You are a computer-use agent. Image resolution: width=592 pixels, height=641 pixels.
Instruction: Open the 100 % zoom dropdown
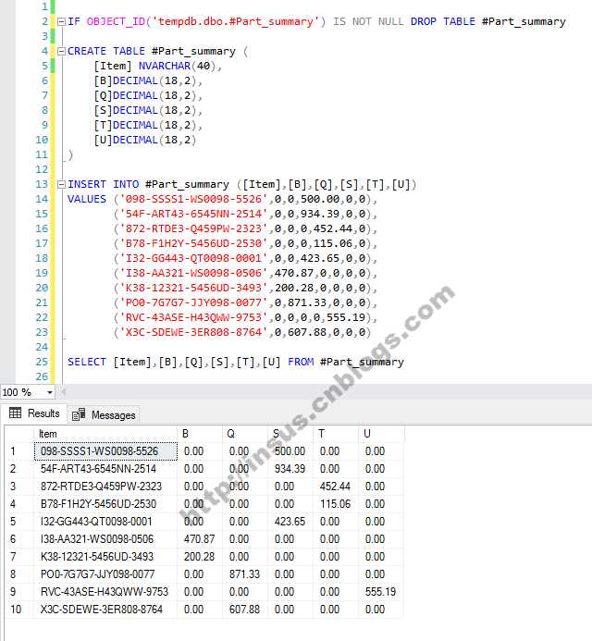(49, 392)
